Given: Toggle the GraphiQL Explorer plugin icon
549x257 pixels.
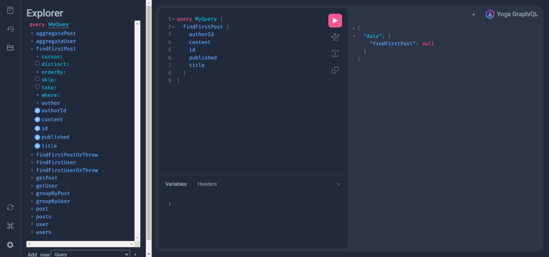Looking at the screenshot, I should click(x=10, y=48).
